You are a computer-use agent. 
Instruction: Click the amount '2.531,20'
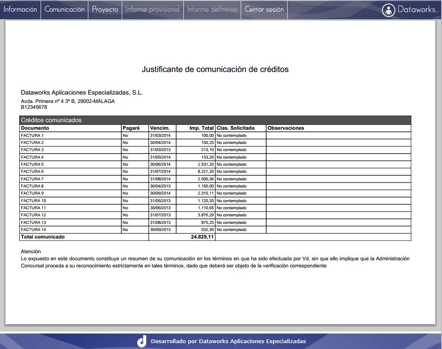(x=206, y=164)
